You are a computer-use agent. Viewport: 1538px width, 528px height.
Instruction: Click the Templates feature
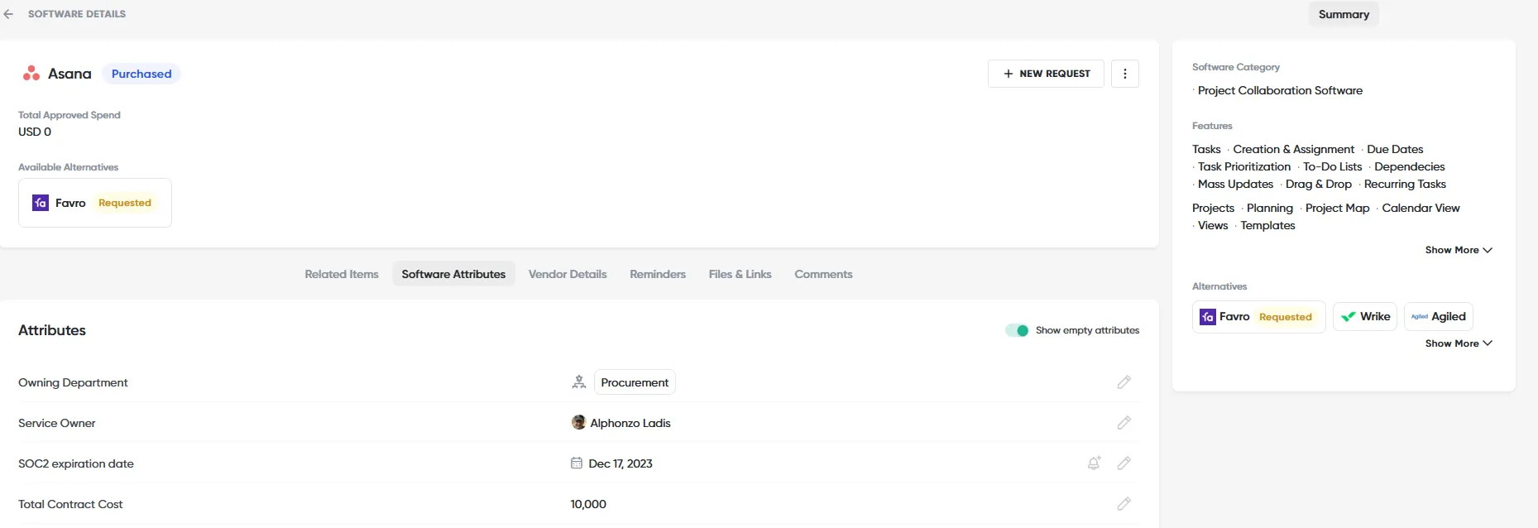tap(1267, 225)
